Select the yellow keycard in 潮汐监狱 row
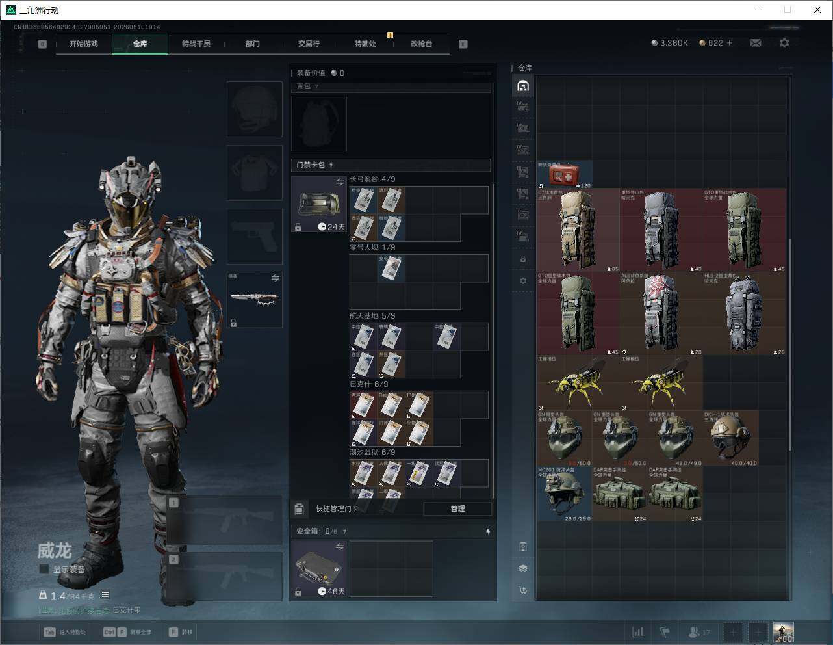Viewport: 833px width, 645px height. click(419, 473)
